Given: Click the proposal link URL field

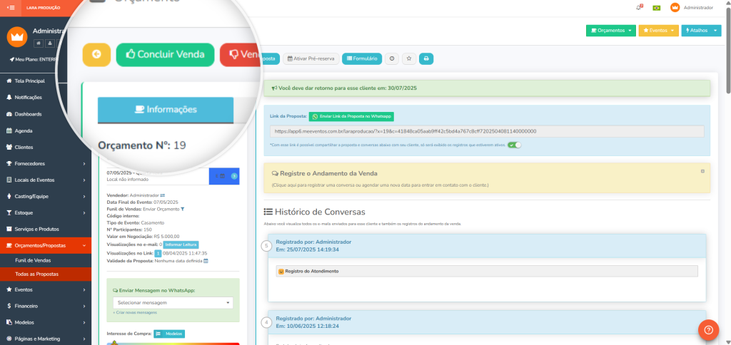Looking at the screenshot, I should click(487, 131).
